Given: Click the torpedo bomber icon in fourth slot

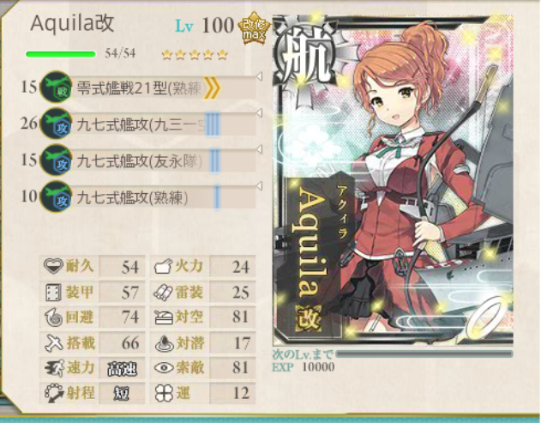Looking at the screenshot, I should click(57, 196).
